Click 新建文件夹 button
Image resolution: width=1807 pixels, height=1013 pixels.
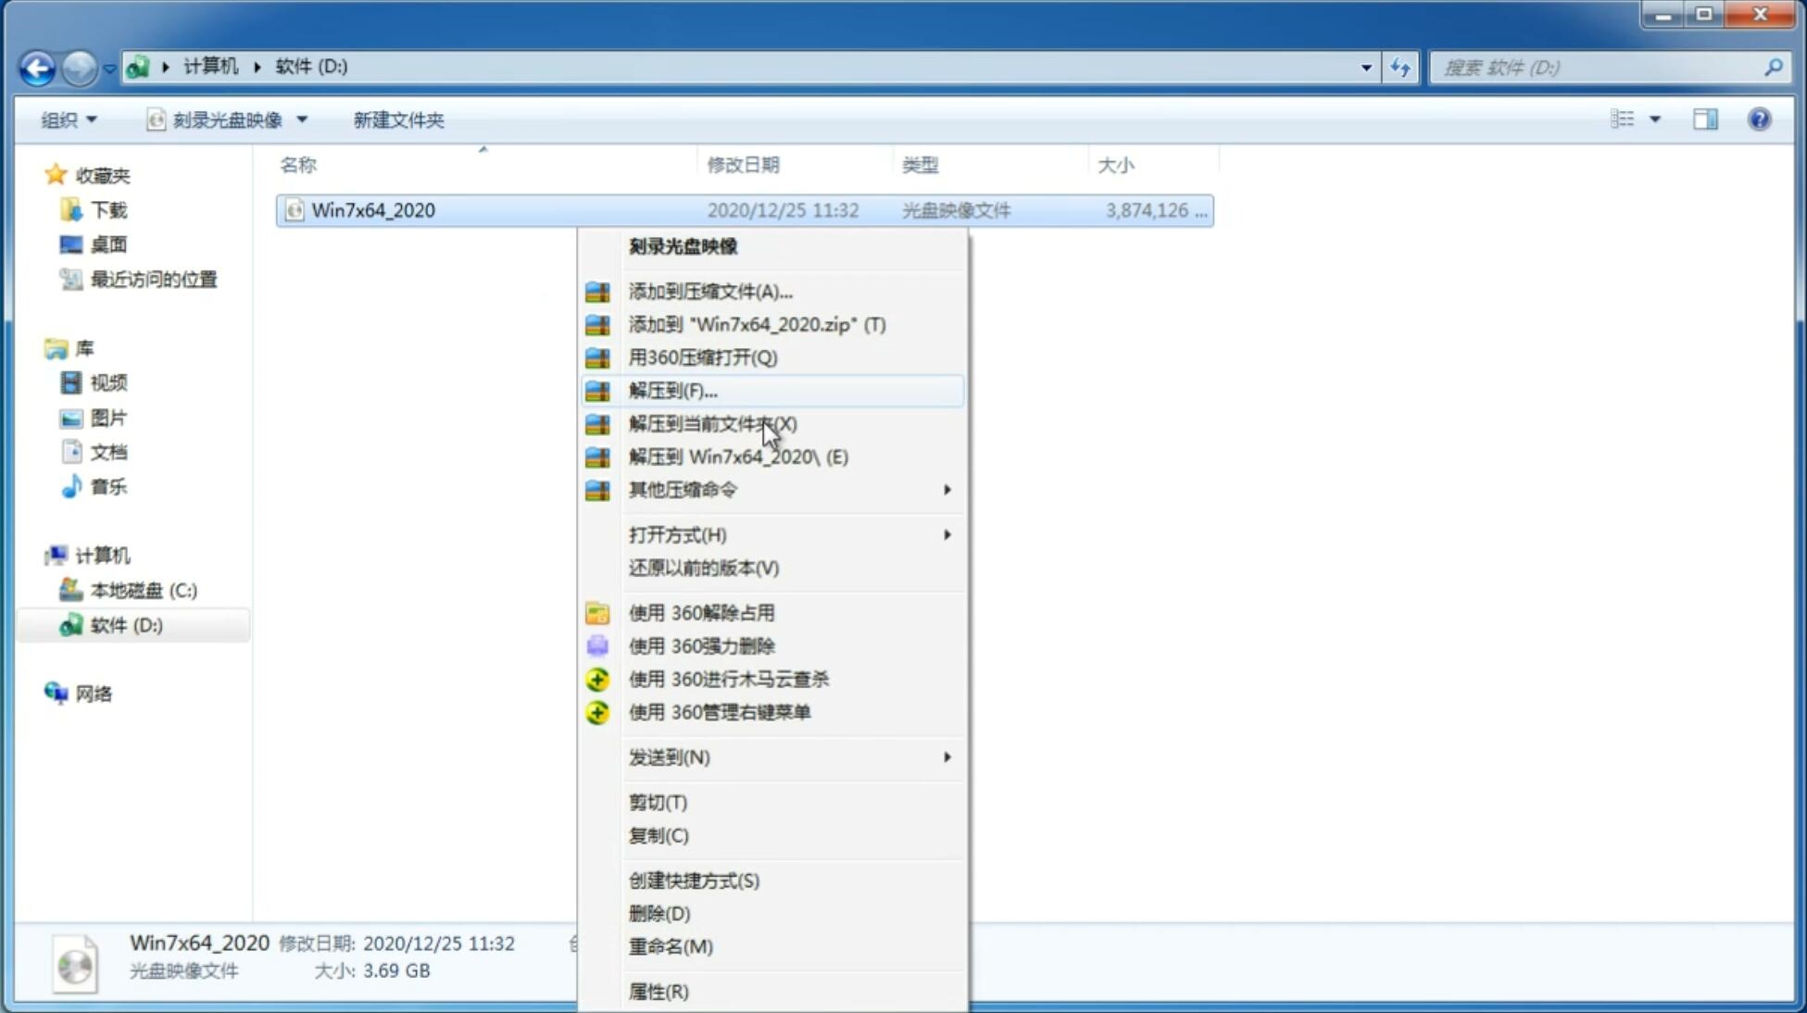point(399,119)
